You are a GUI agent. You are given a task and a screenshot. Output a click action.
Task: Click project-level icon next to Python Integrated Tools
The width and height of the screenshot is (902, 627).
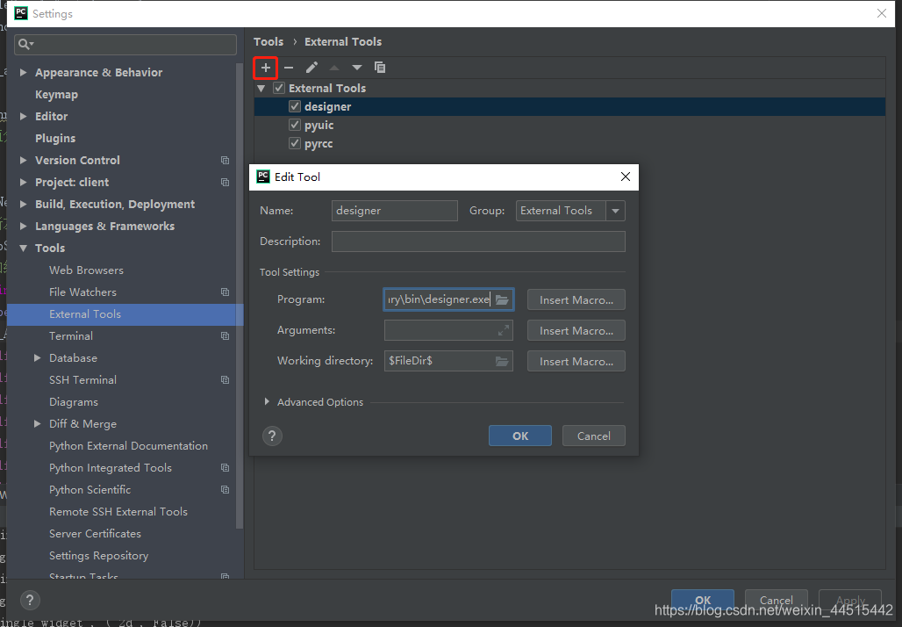[225, 467]
